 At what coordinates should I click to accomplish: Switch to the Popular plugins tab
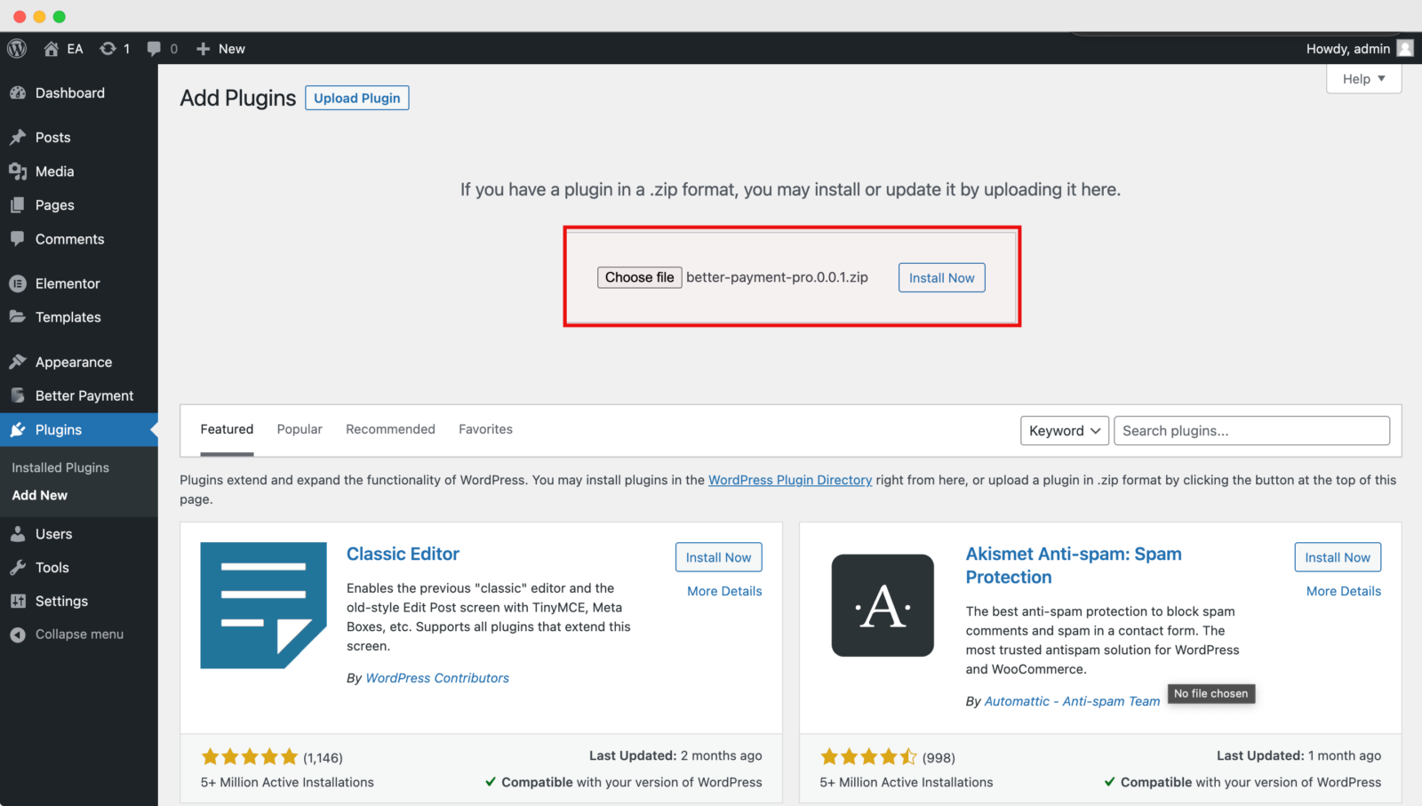(299, 429)
